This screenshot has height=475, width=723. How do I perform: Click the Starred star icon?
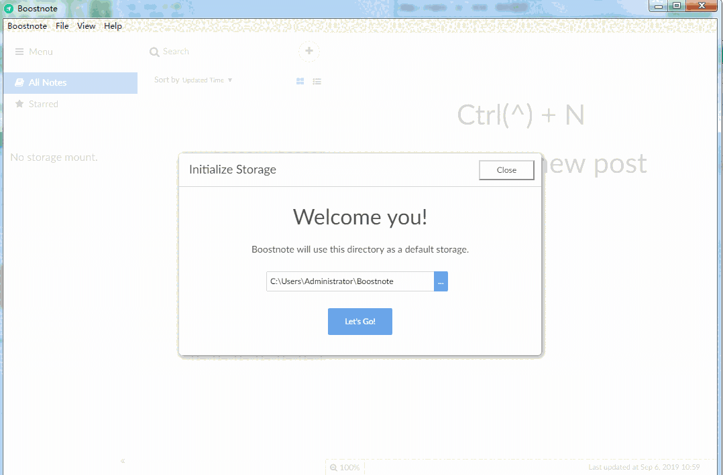19,104
